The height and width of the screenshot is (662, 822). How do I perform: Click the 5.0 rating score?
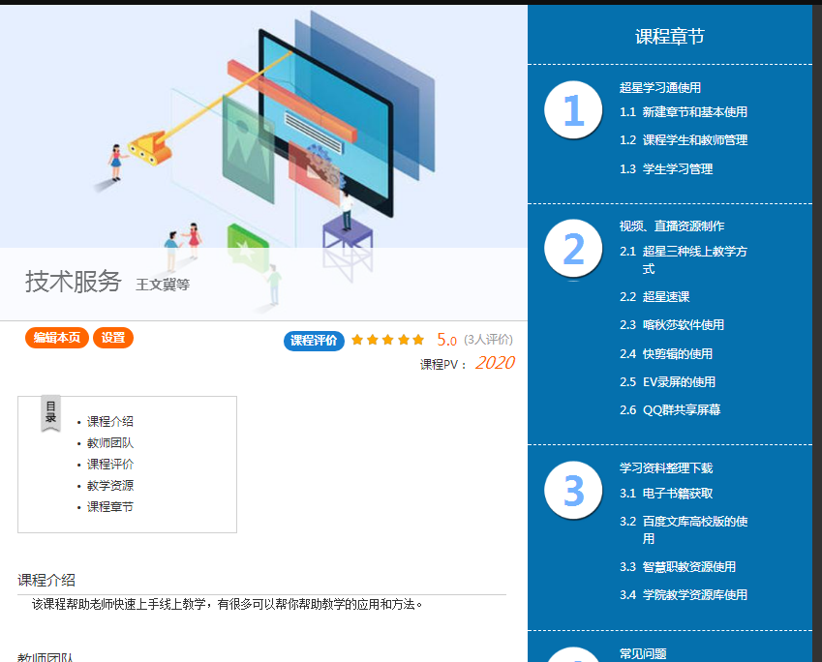(x=446, y=340)
